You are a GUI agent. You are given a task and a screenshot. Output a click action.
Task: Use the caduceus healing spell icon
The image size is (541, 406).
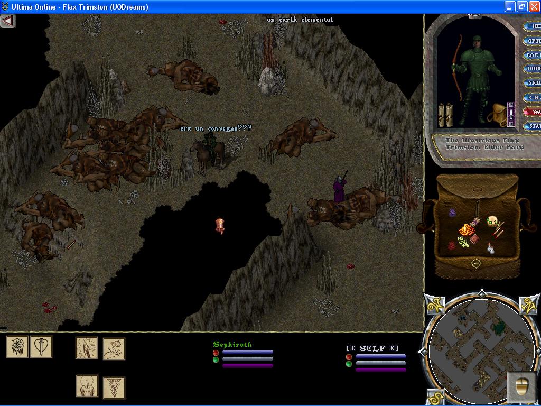coord(114,387)
